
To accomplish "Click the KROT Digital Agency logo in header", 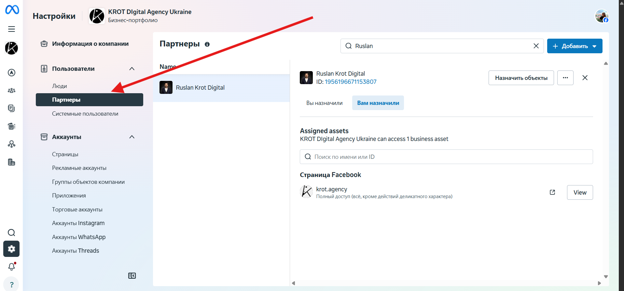I will point(97,16).
